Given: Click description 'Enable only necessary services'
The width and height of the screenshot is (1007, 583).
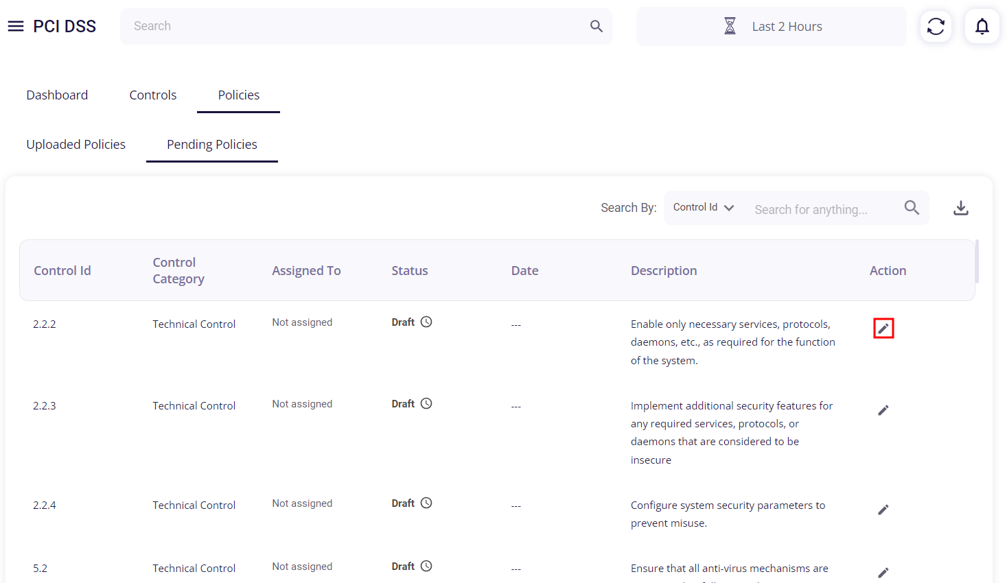Looking at the screenshot, I should coord(733,342).
